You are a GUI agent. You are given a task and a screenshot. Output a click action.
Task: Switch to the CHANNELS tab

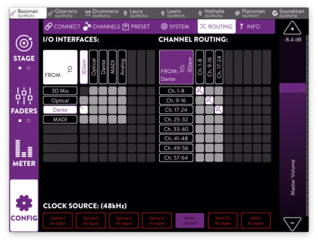coord(102,26)
